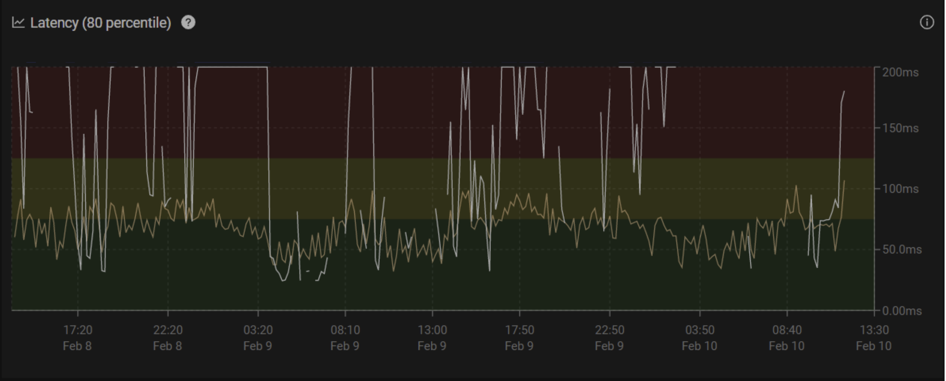Select the 22:20 Feb 8 axis tick
Image resolution: width=946 pixels, height=381 pixels.
pos(168,338)
